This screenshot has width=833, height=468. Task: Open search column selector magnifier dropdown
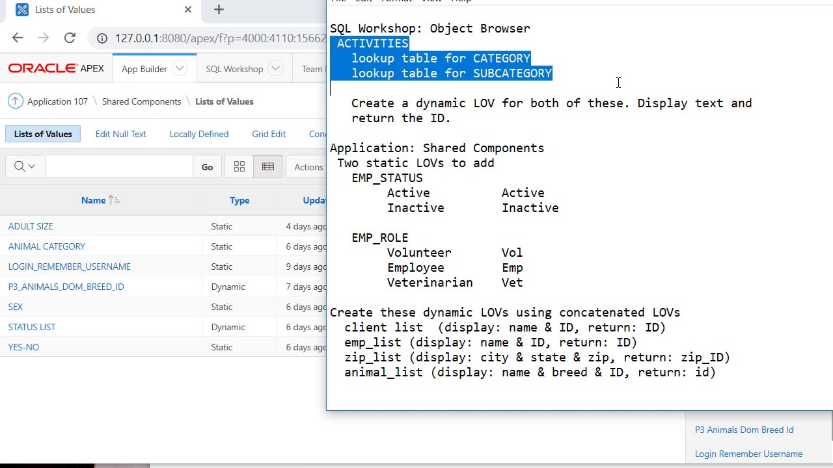point(25,167)
